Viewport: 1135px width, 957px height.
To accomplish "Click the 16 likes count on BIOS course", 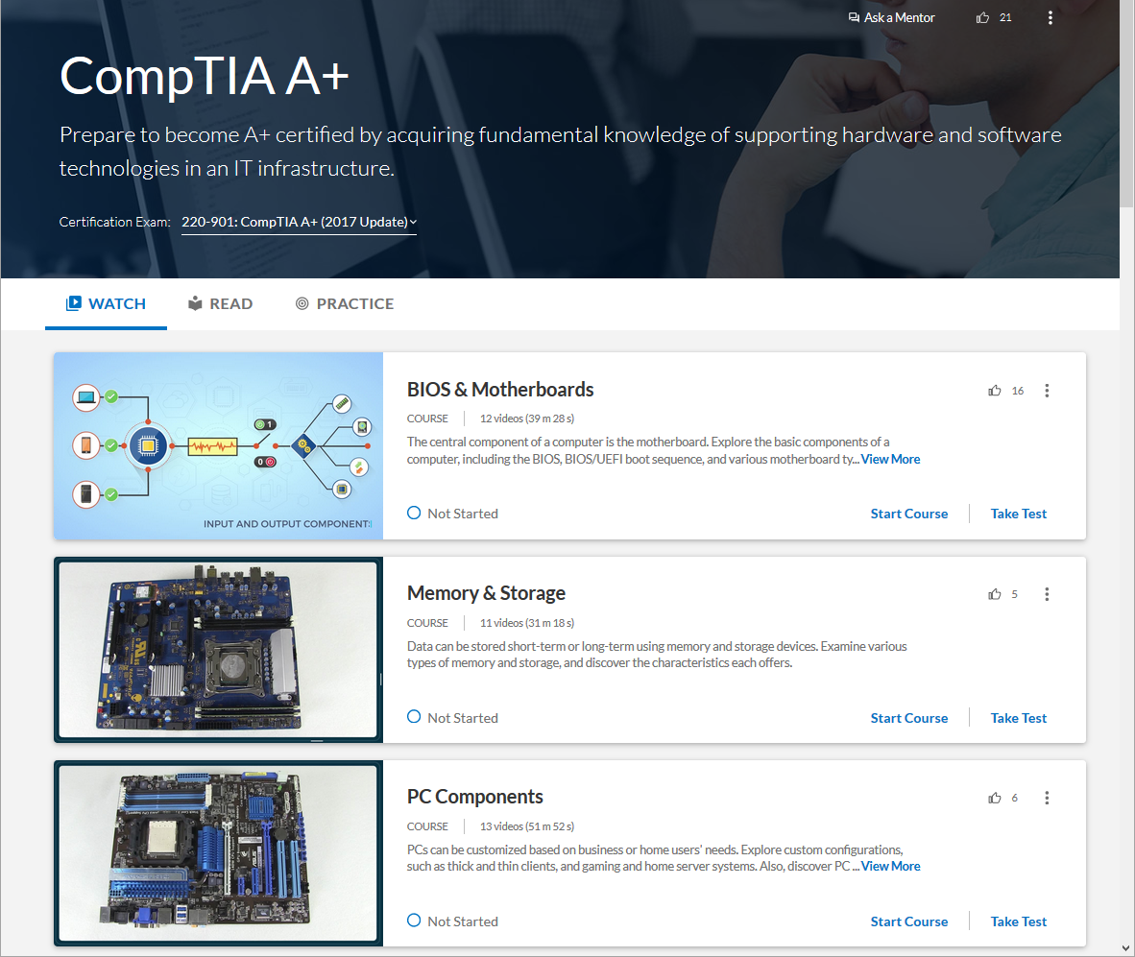I will (x=1018, y=391).
